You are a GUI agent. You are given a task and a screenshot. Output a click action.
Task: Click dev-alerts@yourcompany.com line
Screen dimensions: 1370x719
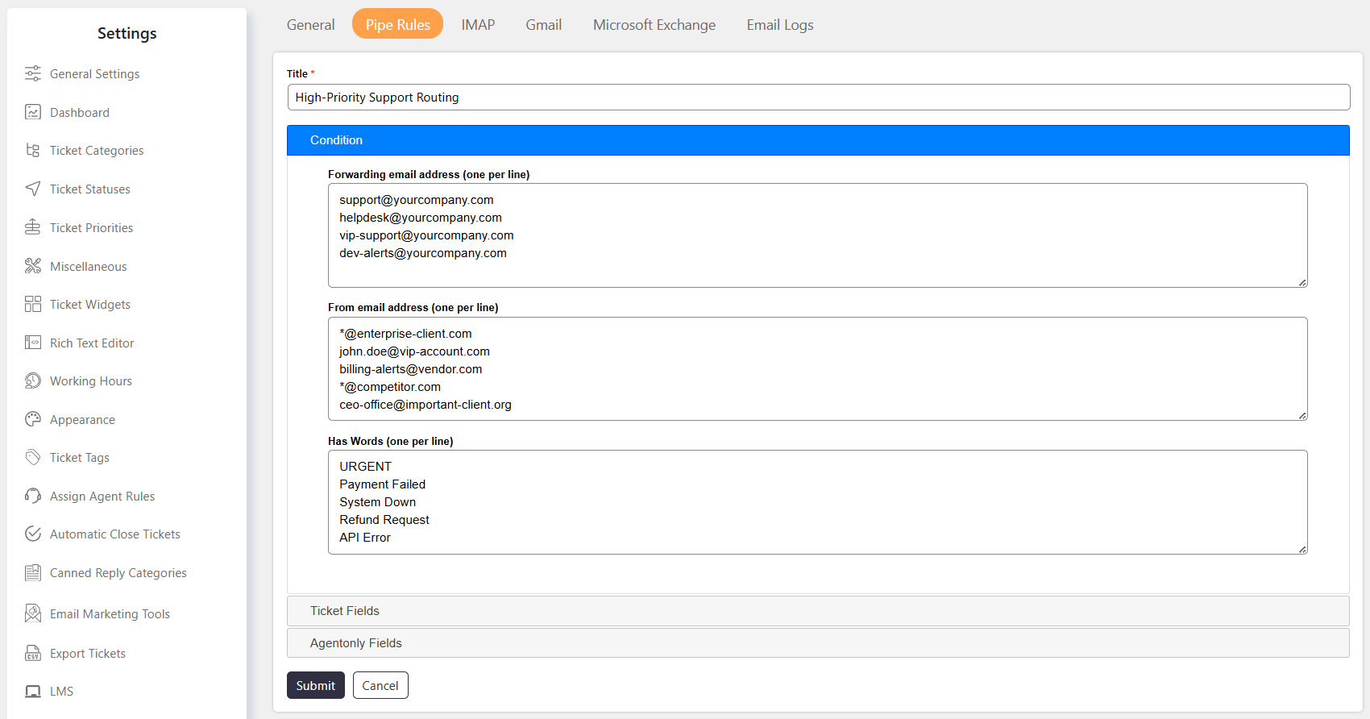click(423, 253)
